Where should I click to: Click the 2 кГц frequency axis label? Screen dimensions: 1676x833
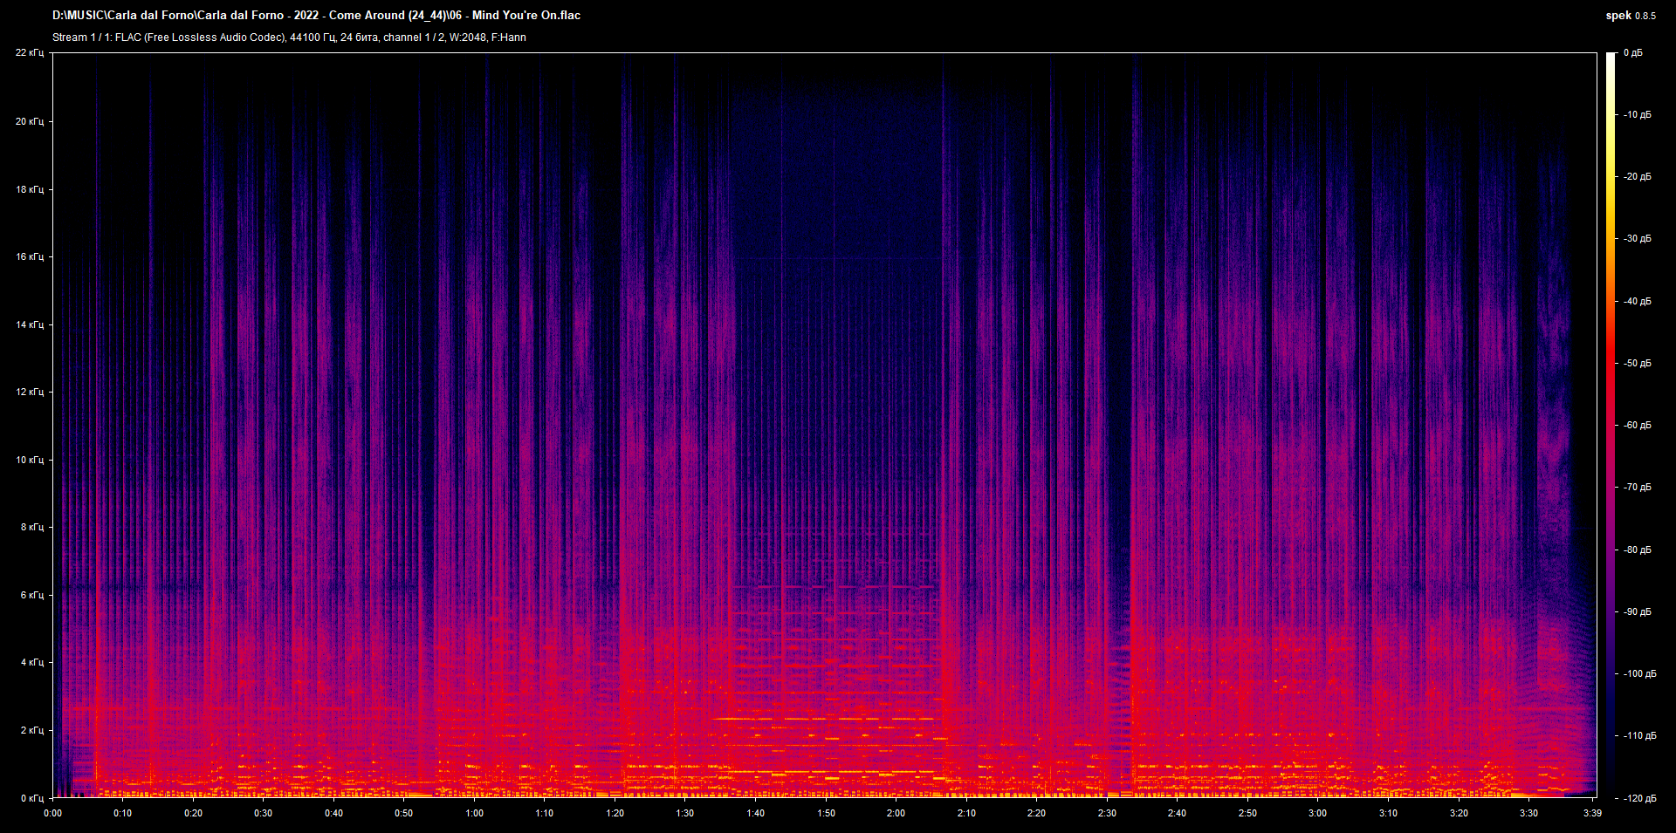click(x=32, y=730)
